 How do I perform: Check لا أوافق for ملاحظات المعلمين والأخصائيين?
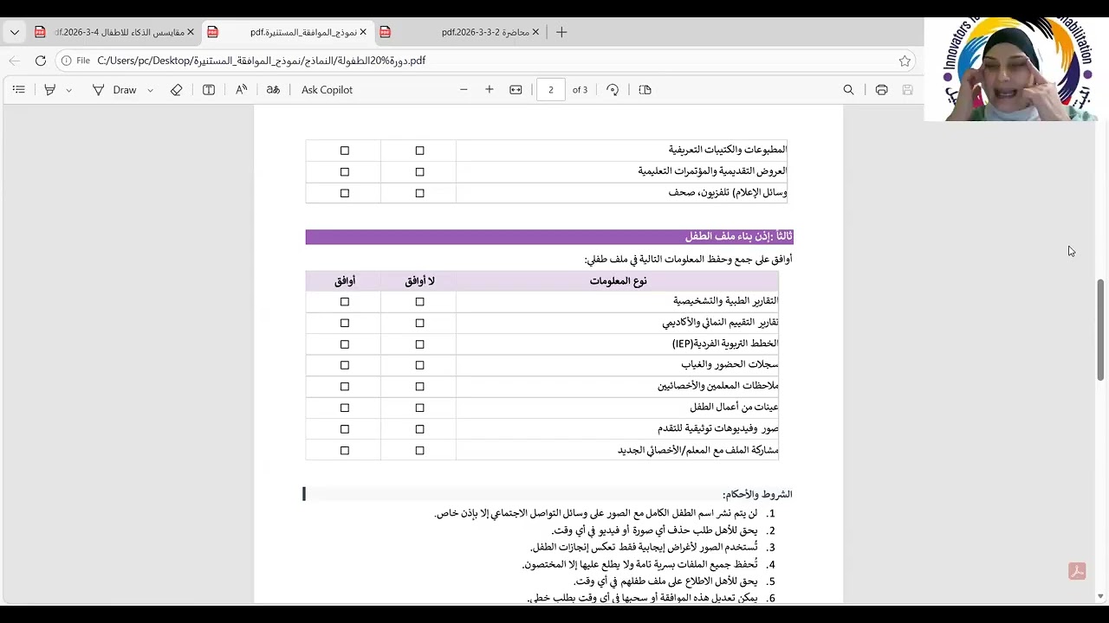pyautogui.click(x=419, y=387)
